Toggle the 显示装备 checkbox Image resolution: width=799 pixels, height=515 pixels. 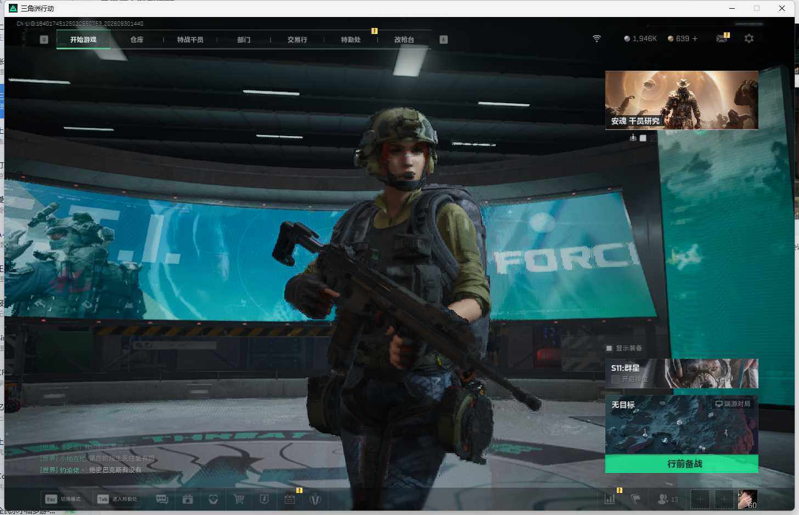609,348
